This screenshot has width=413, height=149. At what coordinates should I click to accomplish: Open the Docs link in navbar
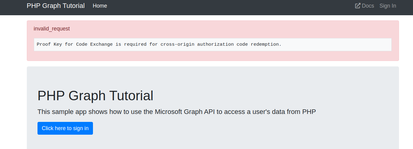(x=365, y=6)
